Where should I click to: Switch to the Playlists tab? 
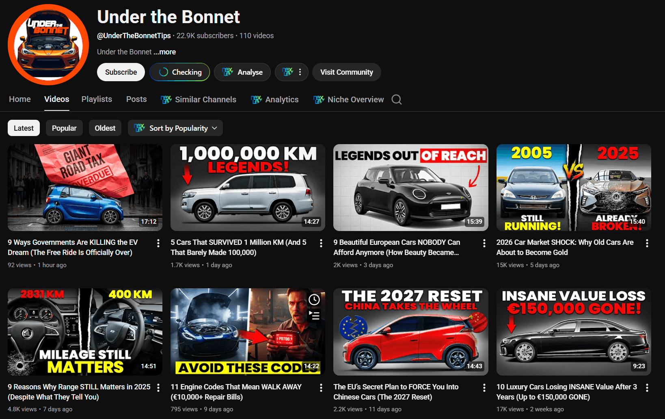tap(97, 99)
